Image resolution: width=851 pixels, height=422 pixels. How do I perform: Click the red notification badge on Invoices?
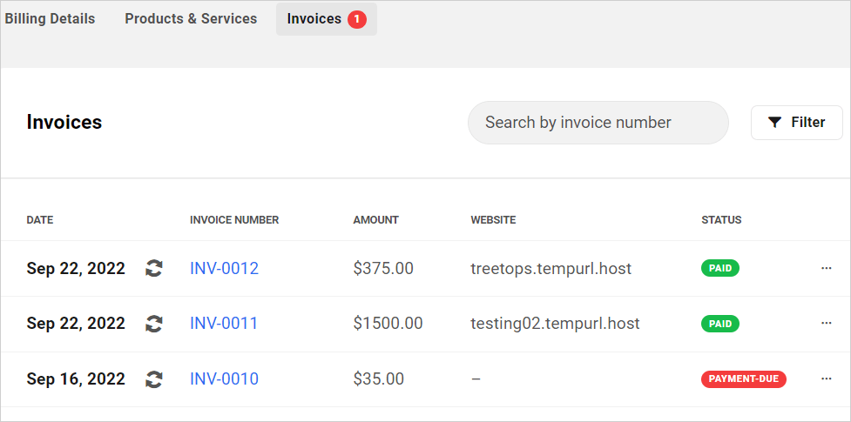pos(357,19)
